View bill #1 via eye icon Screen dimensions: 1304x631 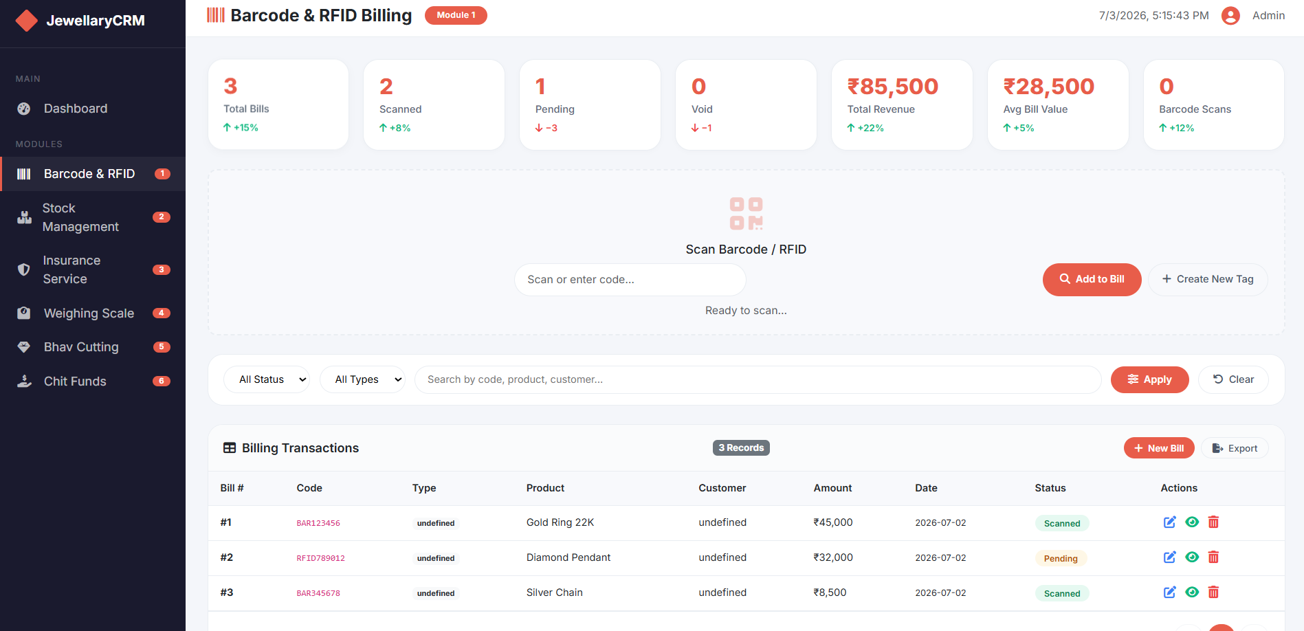1192,522
